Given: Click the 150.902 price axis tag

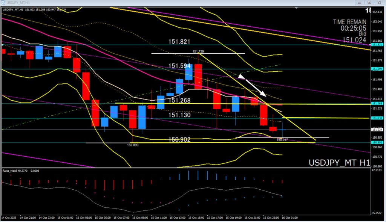Looking at the screenshot, I should pyautogui.click(x=377, y=142).
